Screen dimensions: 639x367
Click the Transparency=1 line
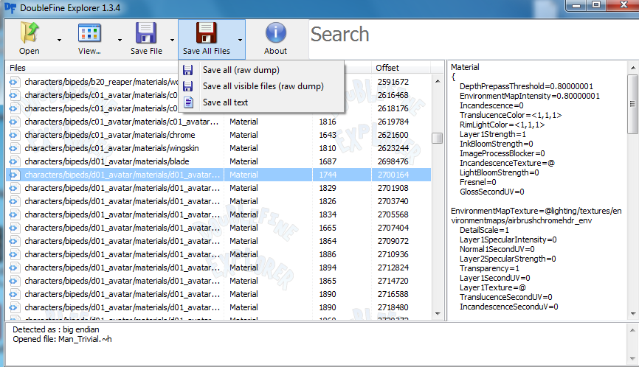(489, 268)
